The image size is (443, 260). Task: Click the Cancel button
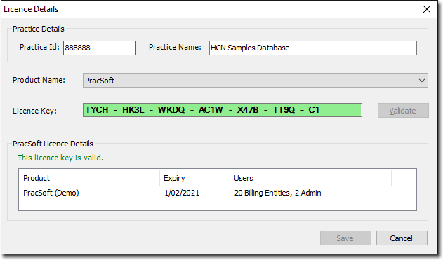[402, 238]
